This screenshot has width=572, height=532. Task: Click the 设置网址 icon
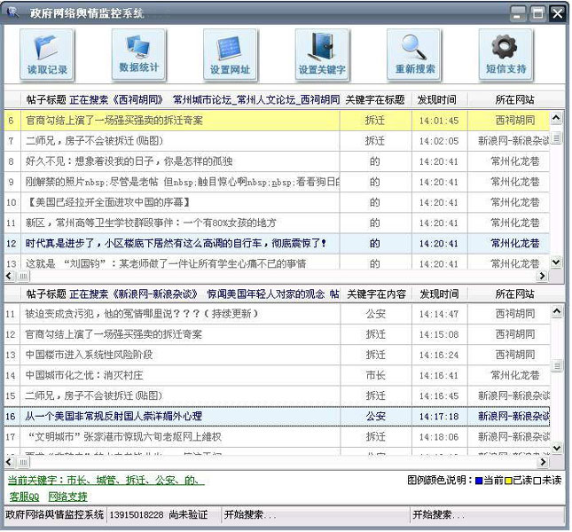coord(231,55)
